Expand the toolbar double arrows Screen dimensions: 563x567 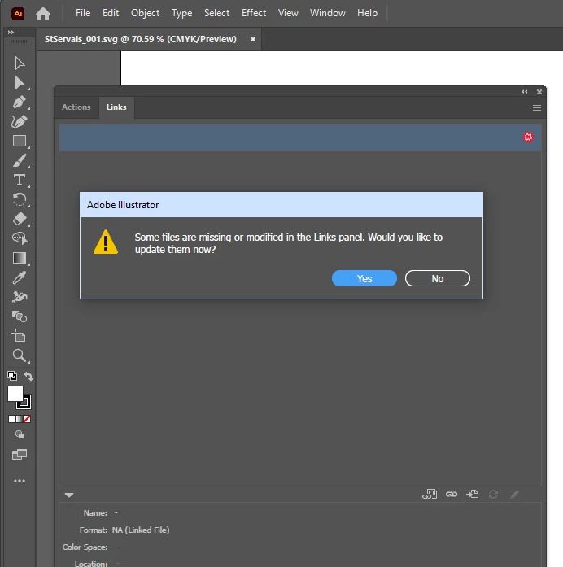(11, 33)
